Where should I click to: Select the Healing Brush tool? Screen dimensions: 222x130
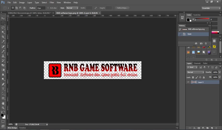(3, 47)
